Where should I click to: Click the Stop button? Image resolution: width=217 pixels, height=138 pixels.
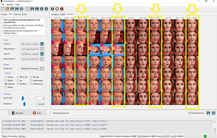37,113
